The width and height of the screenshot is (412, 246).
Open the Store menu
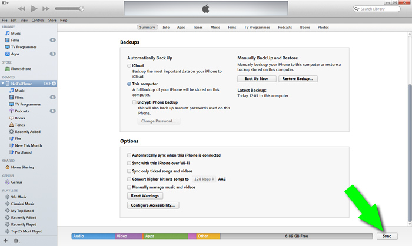(52, 20)
